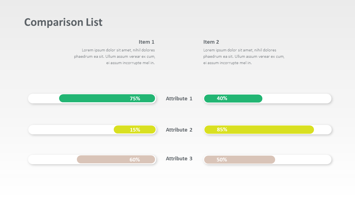Click the Lorem ipsum paragraph under Item 1
The height and width of the screenshot is (199, 355).
pos(115,56)
